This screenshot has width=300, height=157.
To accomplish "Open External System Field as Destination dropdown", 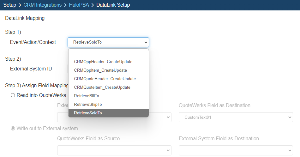I will (236, 150).
